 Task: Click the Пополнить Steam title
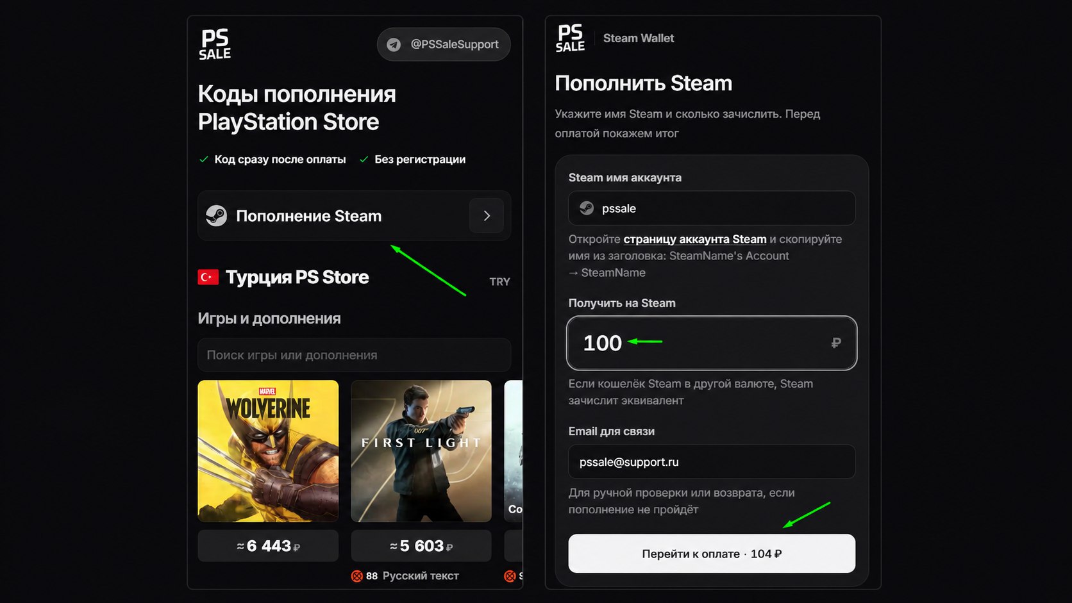tap(644, 83)
